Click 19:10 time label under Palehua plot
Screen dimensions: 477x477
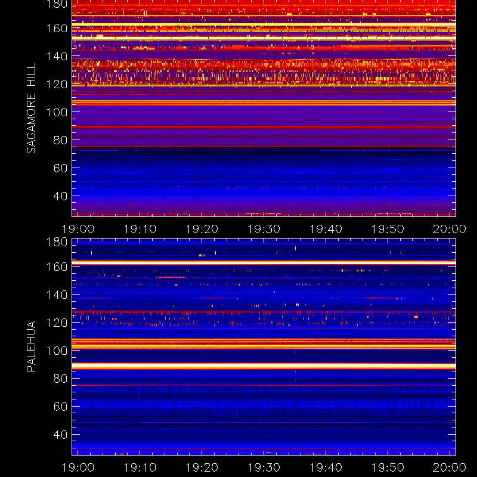coord(140,467)
